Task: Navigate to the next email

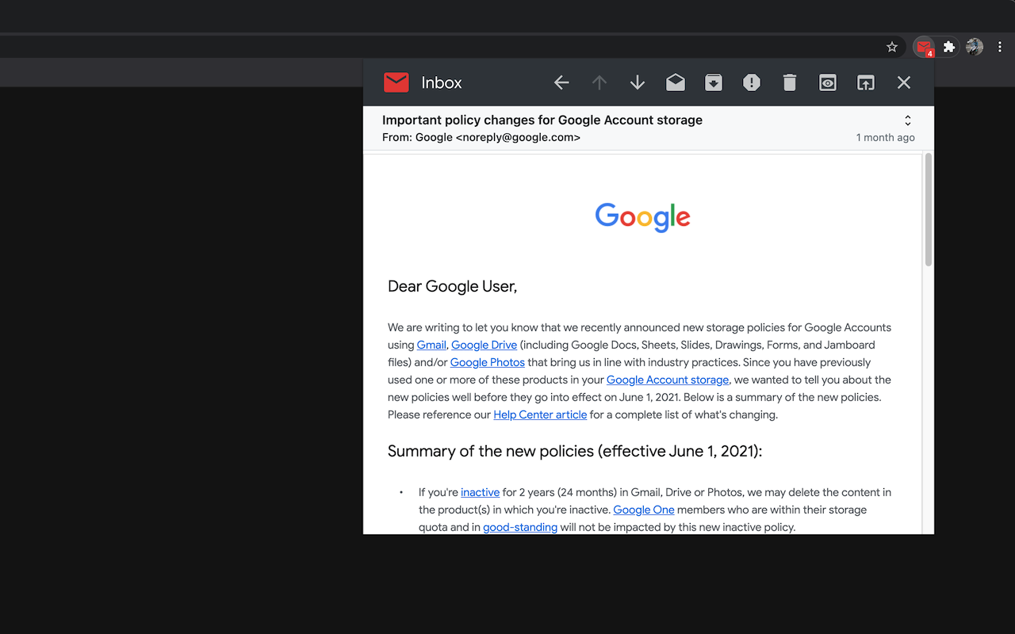Action: pyautogui.click(x=637, y=82)
